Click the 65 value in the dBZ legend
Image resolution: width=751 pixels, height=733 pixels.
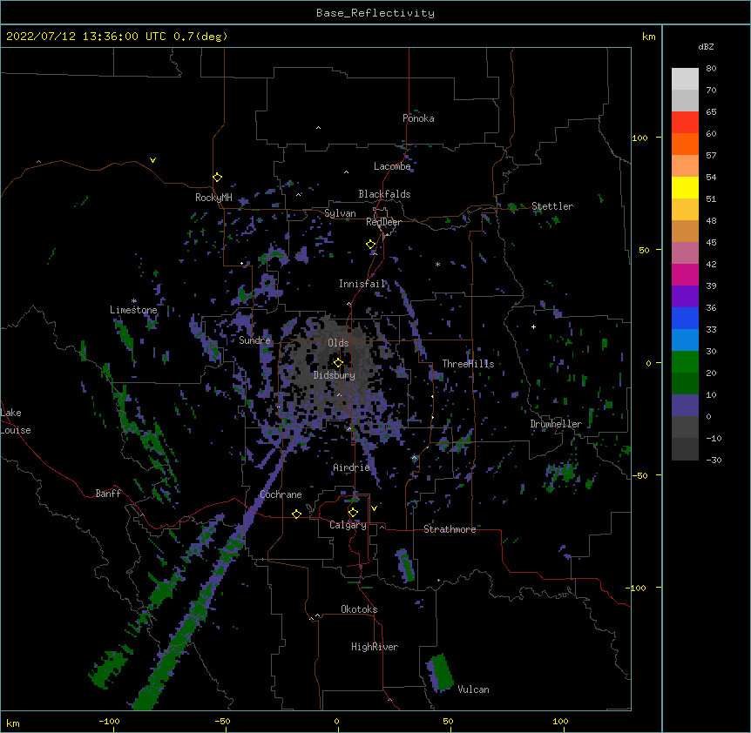tap(711, 112)
